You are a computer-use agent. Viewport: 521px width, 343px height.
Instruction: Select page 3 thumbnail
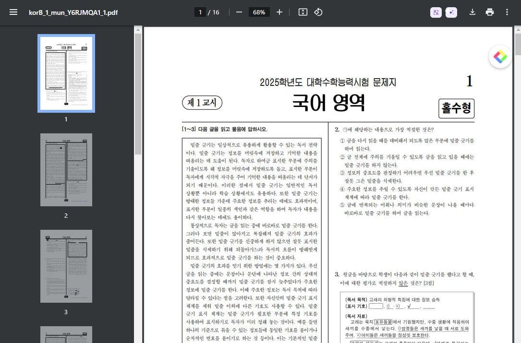(x=66, y=266)
